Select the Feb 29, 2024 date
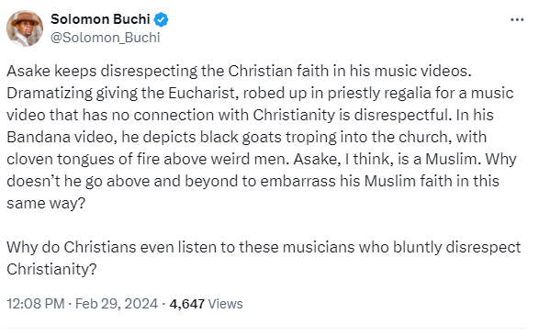539x336 pixels. 117,304
